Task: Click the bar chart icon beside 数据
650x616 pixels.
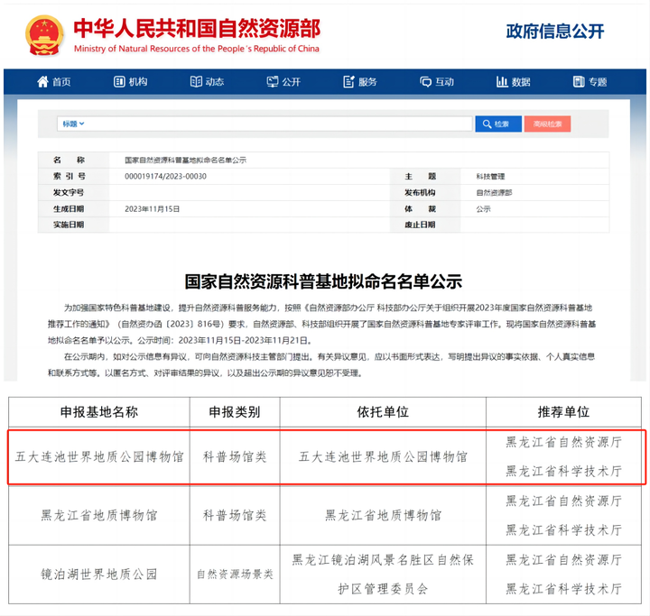Action: click(502, 81)
